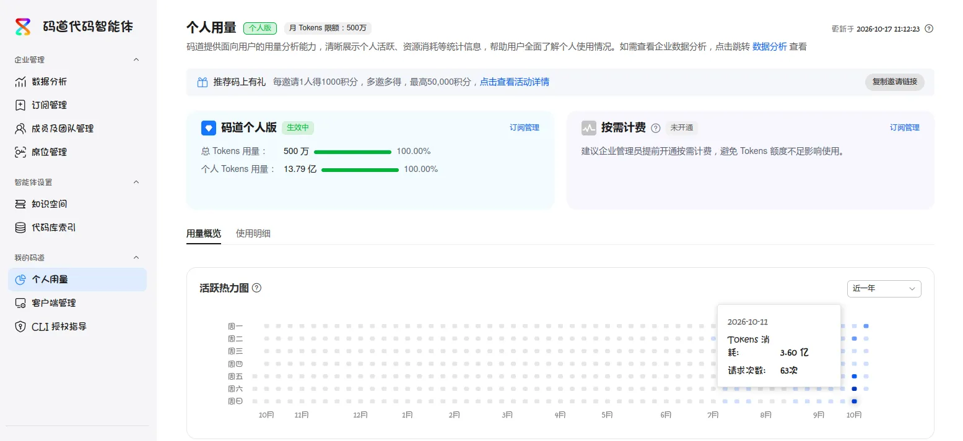Switch to the 使用明细 tab
Viewport: 963px width, 441px height.
click(x=253, y=234)
